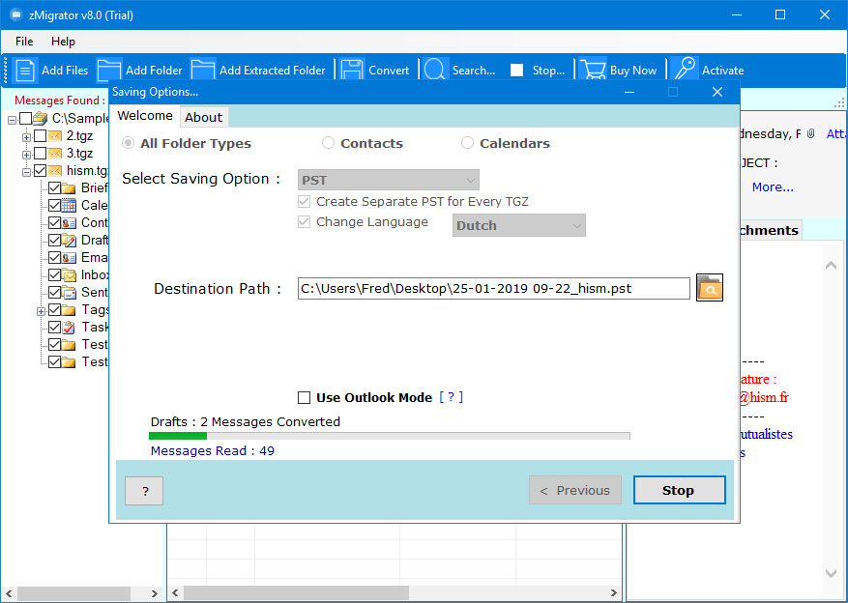Open the Select Saving Option PST dropdown
The height and width of the screenshot is (603, 848).
(x=388, y=180)
